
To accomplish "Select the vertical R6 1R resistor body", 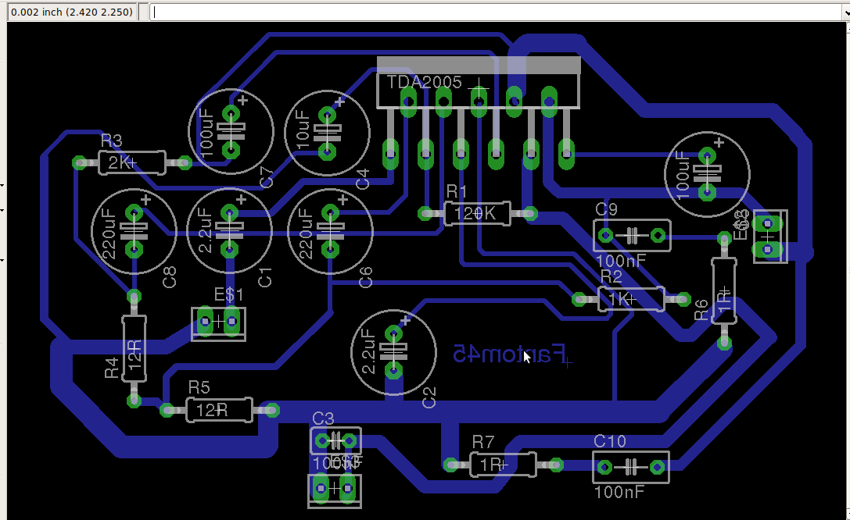I will tap(723, 291).
